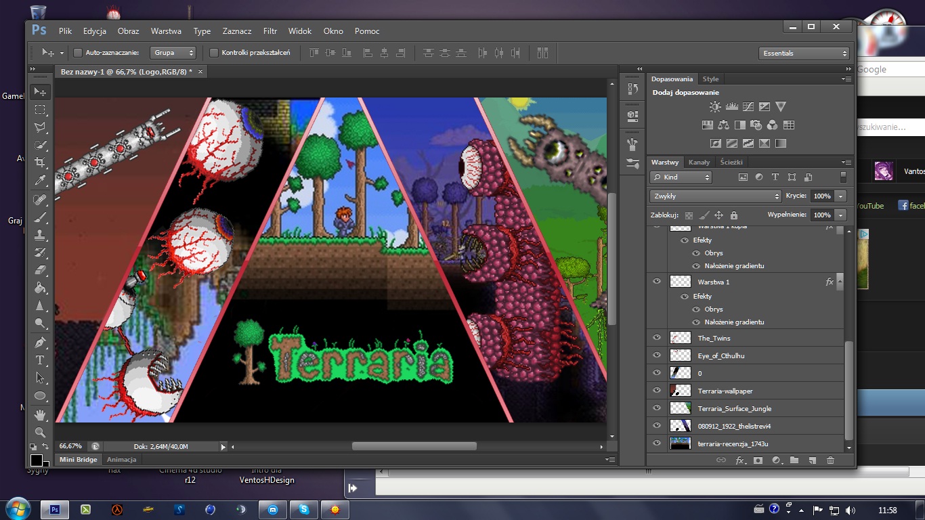Open the Plik menu

(x=65, y=31)
